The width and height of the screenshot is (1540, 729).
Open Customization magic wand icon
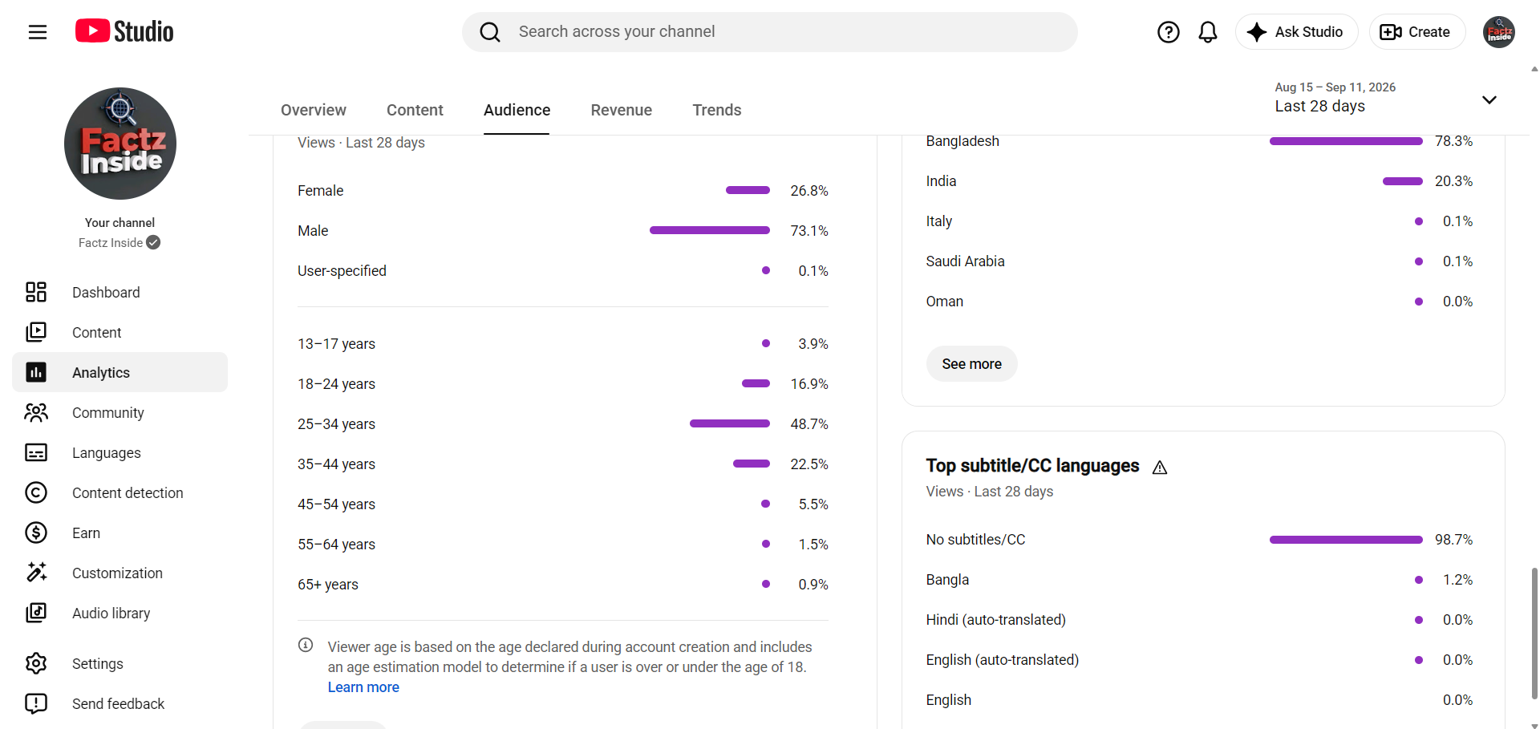pyautogui.click(x=36, y=573)
